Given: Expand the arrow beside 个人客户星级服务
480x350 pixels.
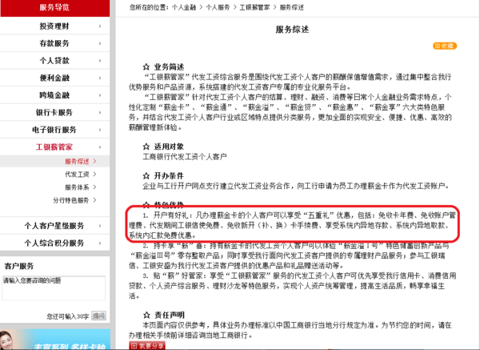Looking at the screenshot, I should pos(100,226).
